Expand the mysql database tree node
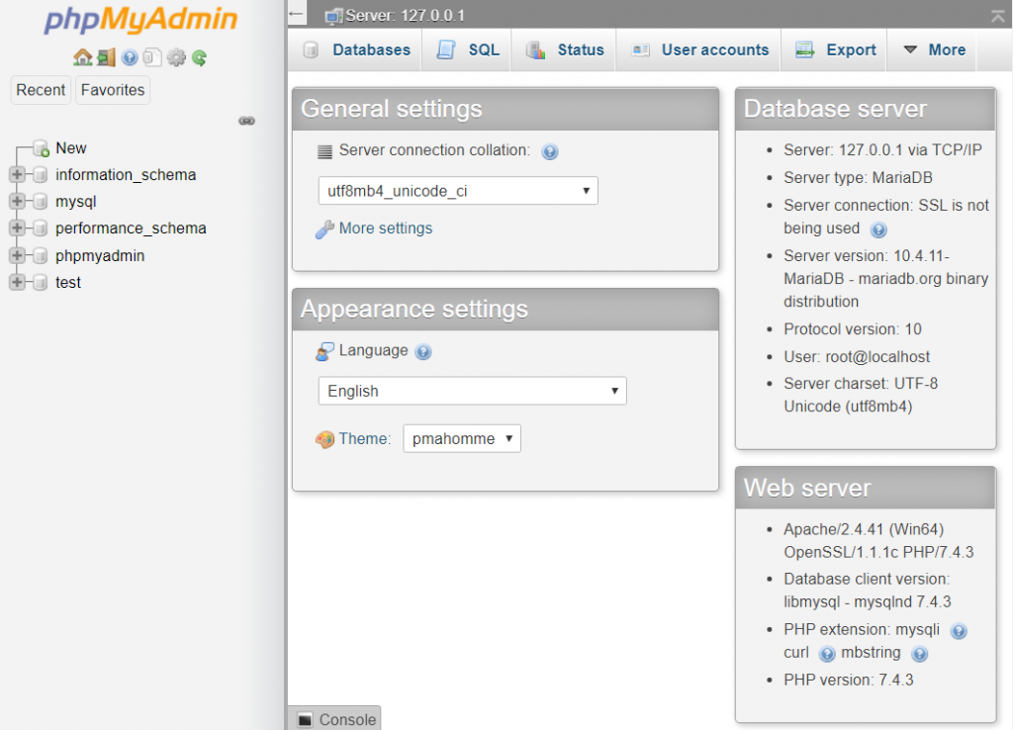Image resolution: width=1013 pixels, height=730 pixels. (18, 202)
